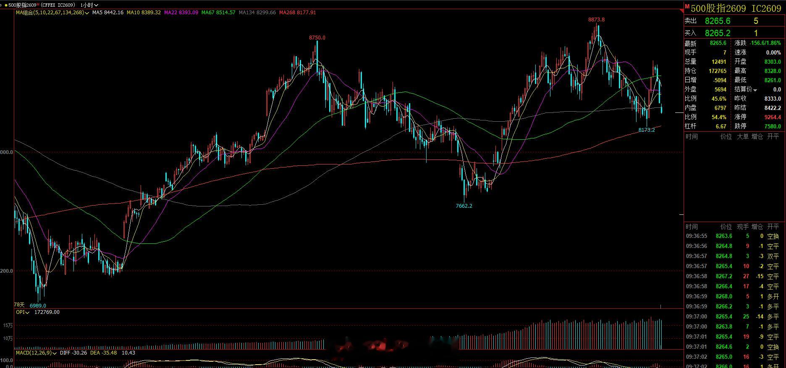Open the 1小时 timeframe dropdown

click(89, 5)
